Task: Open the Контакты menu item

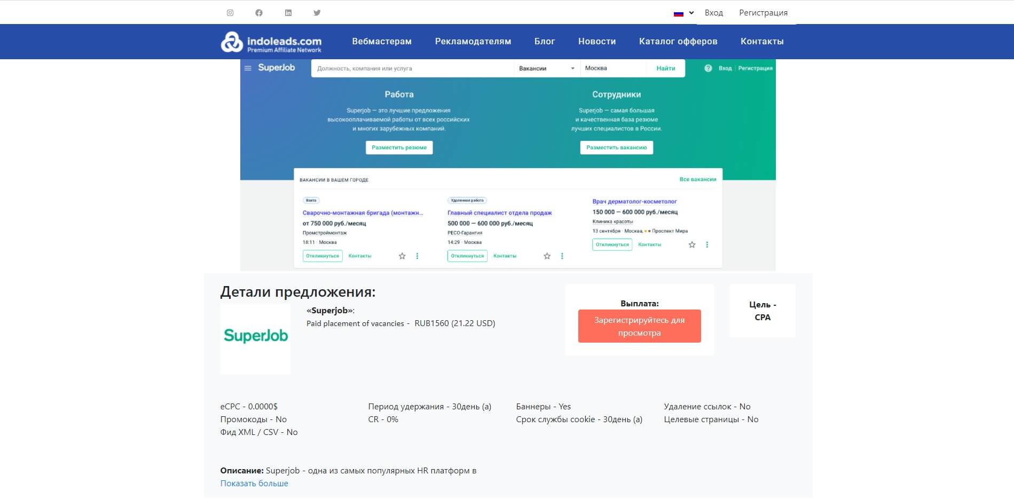Action: point(762,41)
